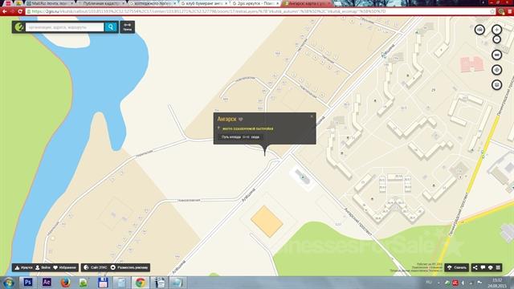Close the Ангарск info popup
Viewport: 514px width, 289px height.
pos(312,116)
